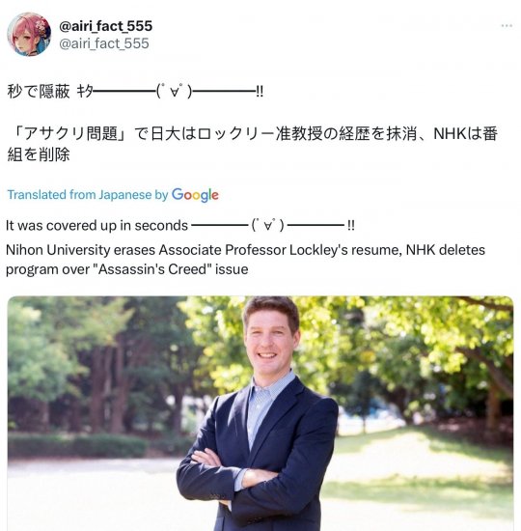Click the kaomoji face in the translated line
The height and width of the screenshot is (531, 521).
[268, 225]
